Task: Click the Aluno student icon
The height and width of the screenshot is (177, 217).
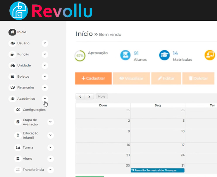Action: coord(18,159)
